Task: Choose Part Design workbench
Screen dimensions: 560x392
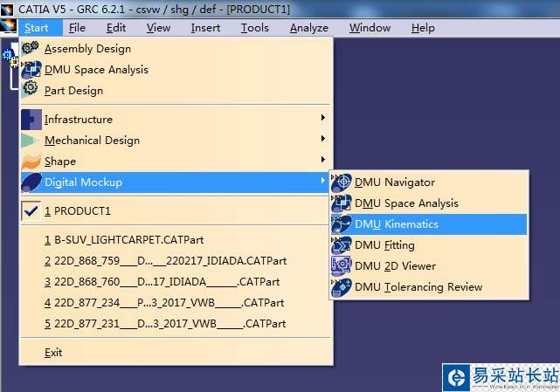Action: (176, 91)
